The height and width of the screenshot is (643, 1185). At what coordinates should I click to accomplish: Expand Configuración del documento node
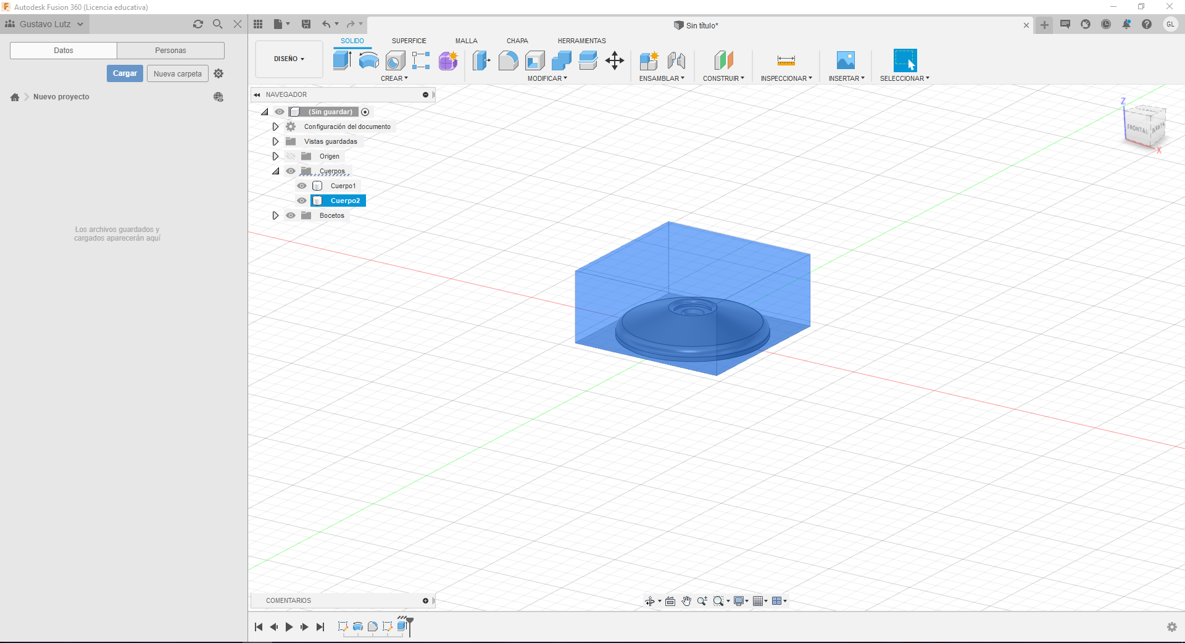275,127
